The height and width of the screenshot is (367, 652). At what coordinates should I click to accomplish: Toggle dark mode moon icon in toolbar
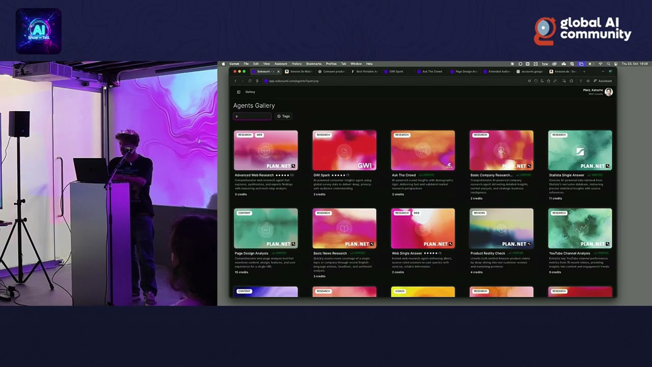[x=542, y=81]
